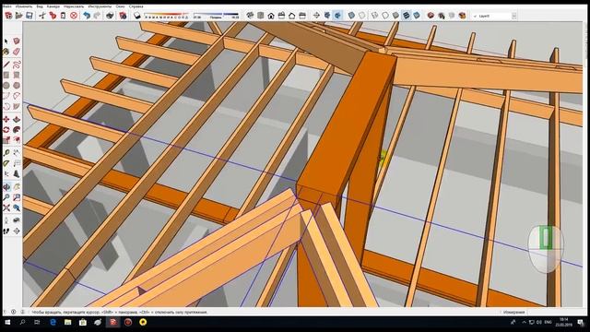
Task: Enable monochrome face style
Action: point(417,16)
